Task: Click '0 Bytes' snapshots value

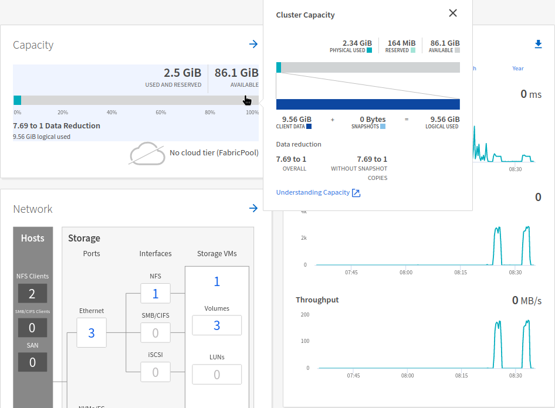Action: [373, 119]
